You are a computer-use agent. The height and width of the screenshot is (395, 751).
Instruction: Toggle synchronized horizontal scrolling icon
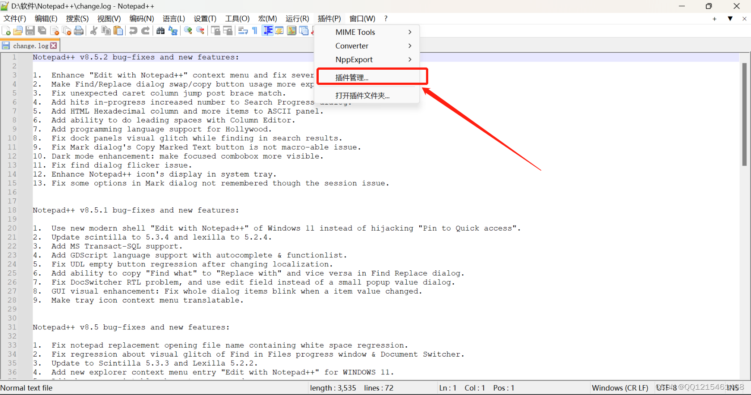(x=228, y=30)
